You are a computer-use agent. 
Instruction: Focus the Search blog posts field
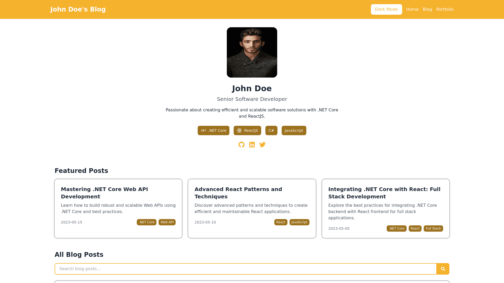(245, 269)
